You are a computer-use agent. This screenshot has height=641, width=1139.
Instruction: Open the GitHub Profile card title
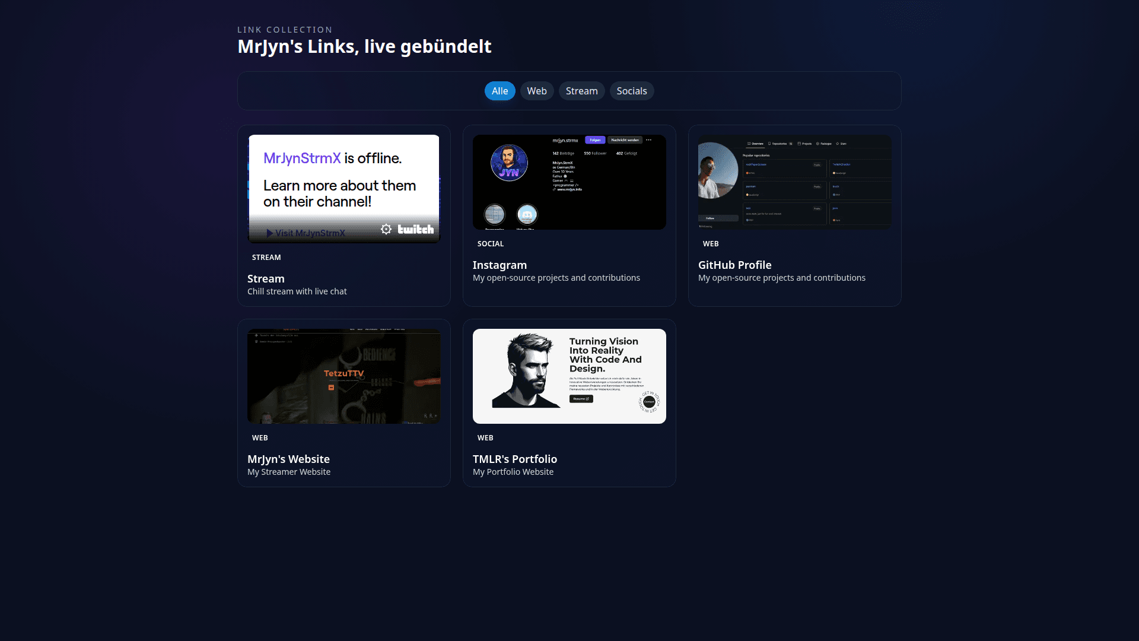point(734,265)
